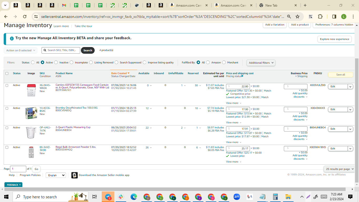Open Edit dropdown arrow for Cambro row

click(350, 87)
